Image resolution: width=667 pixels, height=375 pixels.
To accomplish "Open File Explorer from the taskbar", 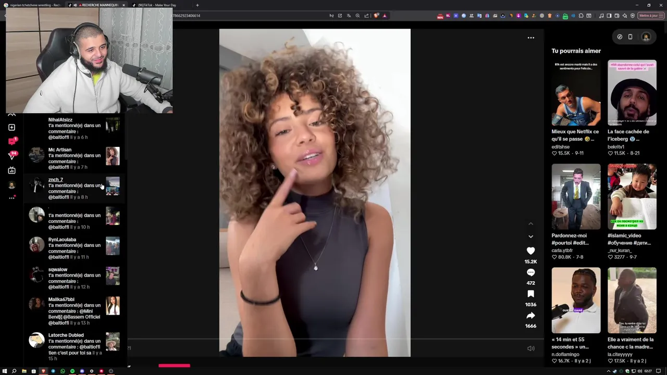I will [24, 371].
